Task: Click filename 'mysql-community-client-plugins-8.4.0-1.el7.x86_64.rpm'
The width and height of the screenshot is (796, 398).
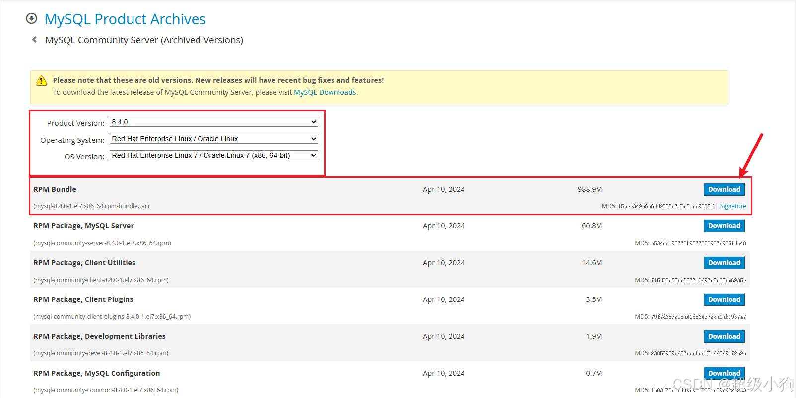Action: click(x=112, y=317)
